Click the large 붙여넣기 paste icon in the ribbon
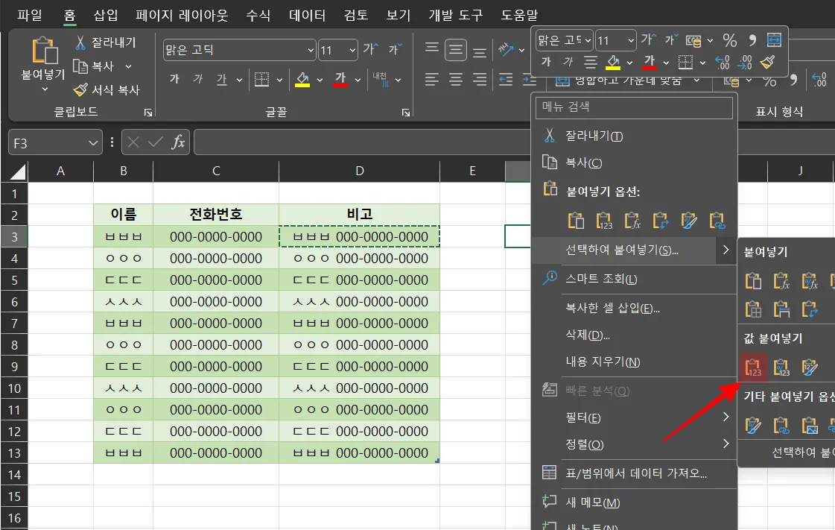The image size is (835, 530). pyautogui.click(x=45, y=51)
